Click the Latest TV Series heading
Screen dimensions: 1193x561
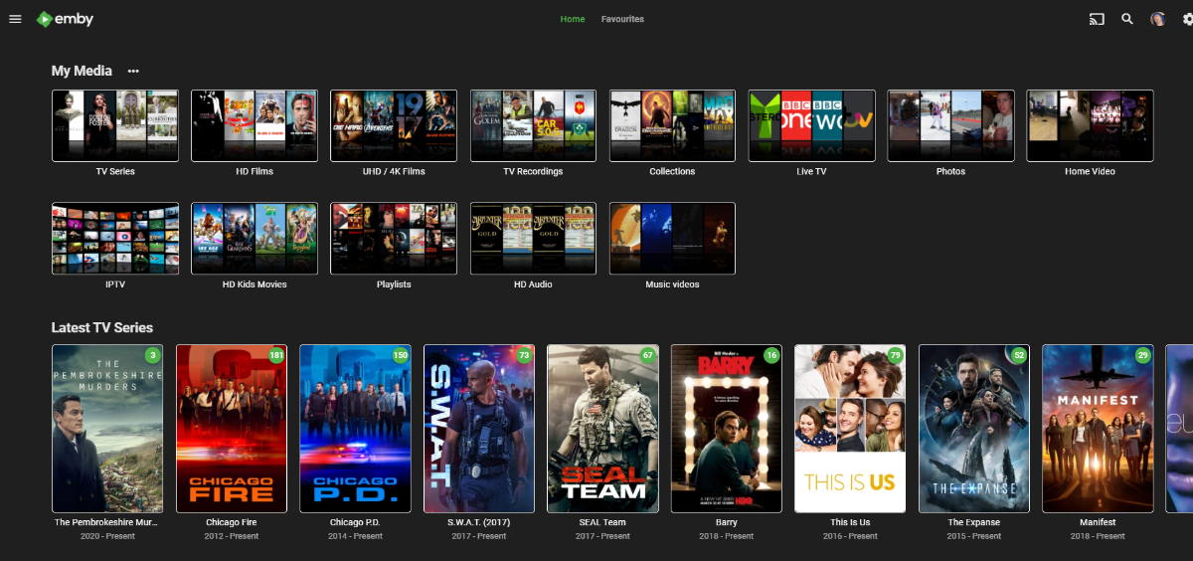tap(102, 327)
